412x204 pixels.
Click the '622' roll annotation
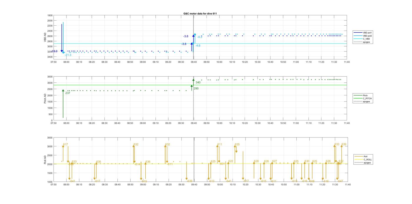(x=231, y=161)
